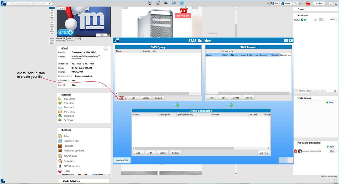Click Del... beside DOMGOUO KENMOE SILVERE
This screenshot has width=339, height=184.
point(332,151)
